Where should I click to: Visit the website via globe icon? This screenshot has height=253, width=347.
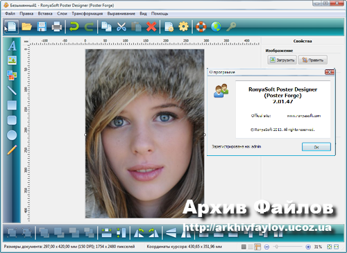[x=216, y=26]
